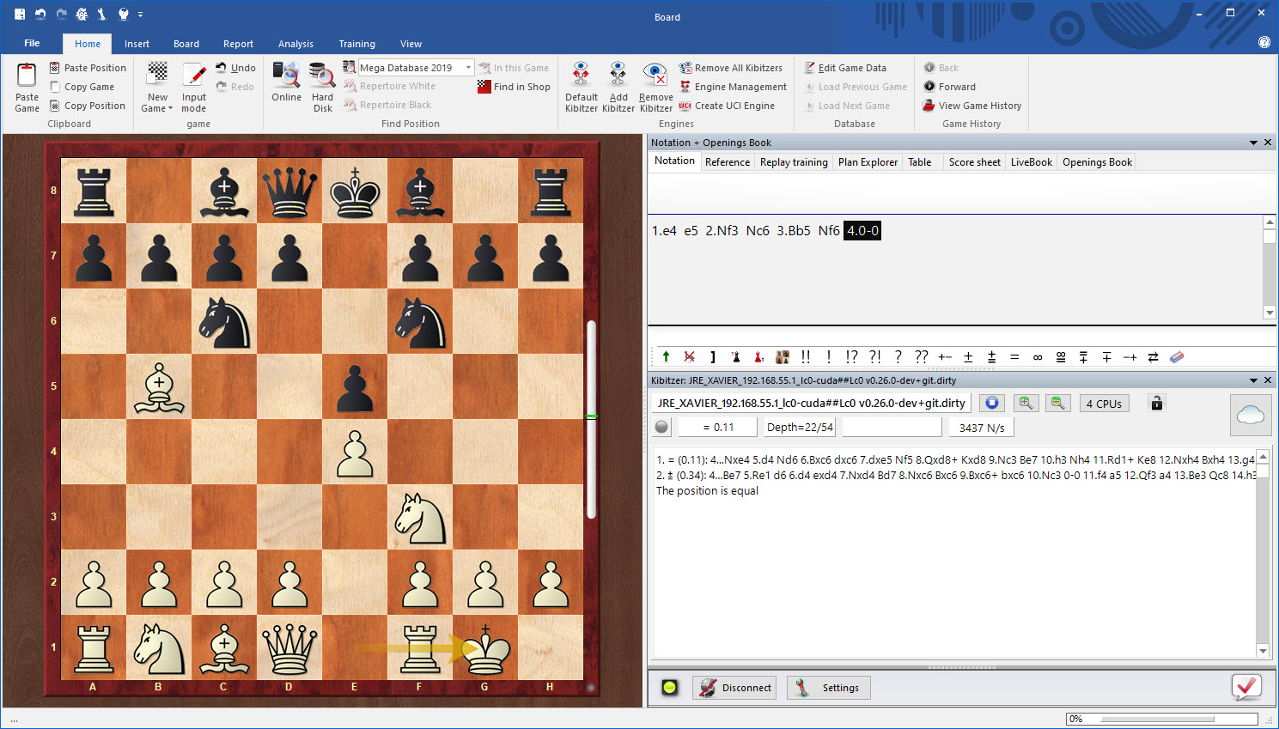Screen dimensions: 1279x729
Task: Click the vertical slider beside the chessboard
Action: coord(591,419)
